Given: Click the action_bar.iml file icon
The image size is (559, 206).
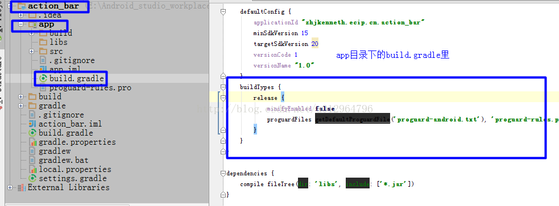Looking at the screenshot, I should point(32,124).
